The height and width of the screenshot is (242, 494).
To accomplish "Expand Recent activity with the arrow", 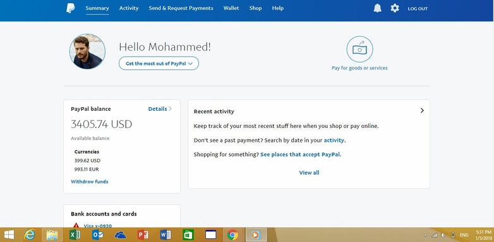I will [422, 111].
